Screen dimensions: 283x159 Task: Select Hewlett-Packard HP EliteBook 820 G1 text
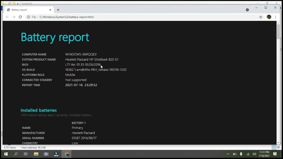click(92, 59)
